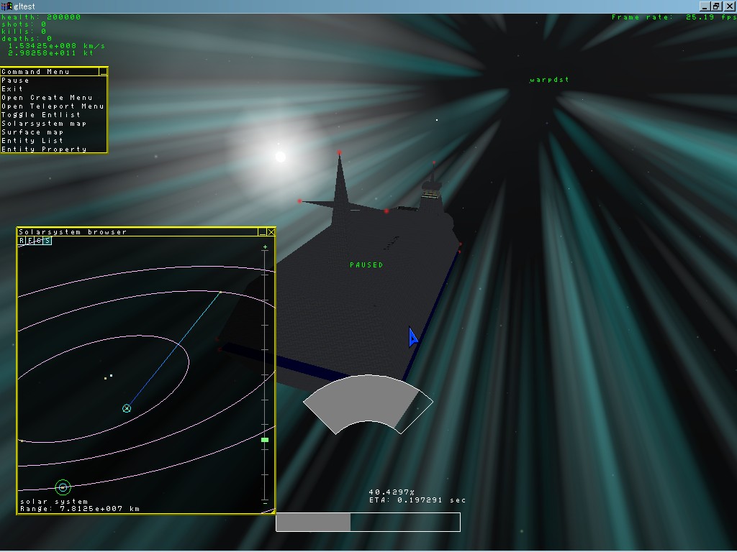Click the ETA: 0.197291 sec text

(x=417, y=500)
